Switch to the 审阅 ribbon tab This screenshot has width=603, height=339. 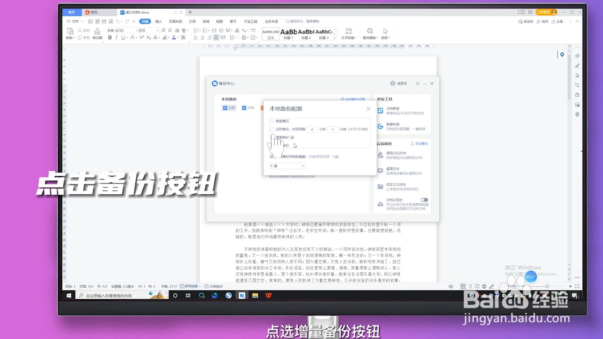206,21
